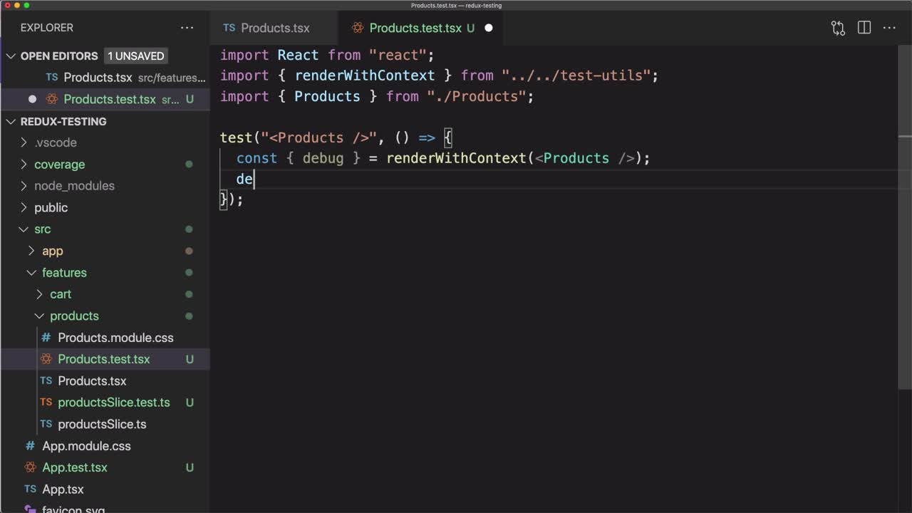Open App.tsx from the explorer
The height and width of the screenshot is (513, 912).
(x=63, y=489)
